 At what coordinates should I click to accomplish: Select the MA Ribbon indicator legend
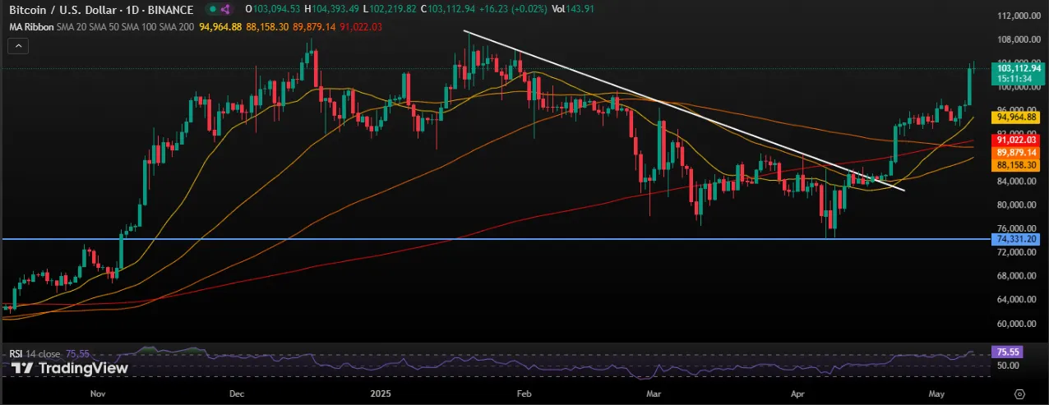click(30, 26)
